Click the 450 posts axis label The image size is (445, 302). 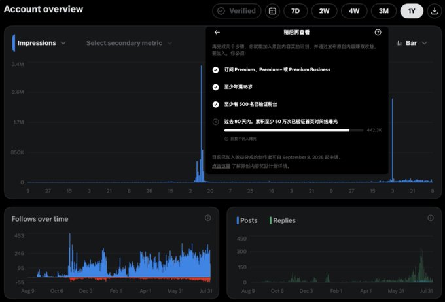(x=241, y=239)
